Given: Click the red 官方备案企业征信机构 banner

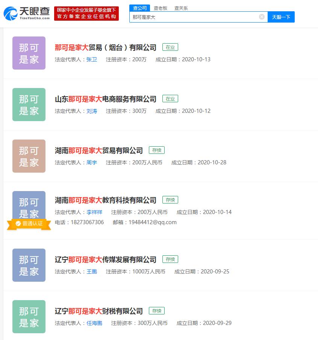Looking at the screenshot, I should [x=86, y=14].
